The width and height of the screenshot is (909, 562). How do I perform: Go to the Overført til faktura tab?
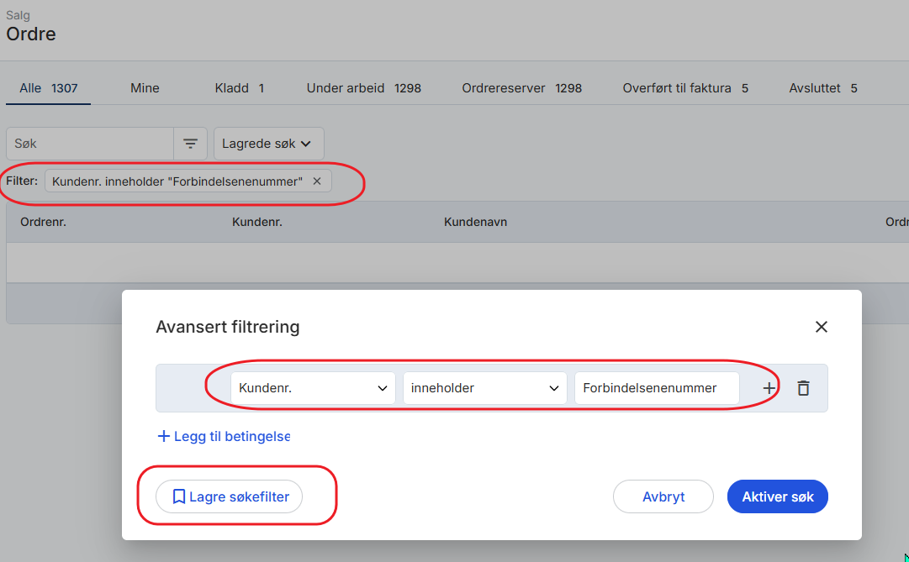pos(684,87)
